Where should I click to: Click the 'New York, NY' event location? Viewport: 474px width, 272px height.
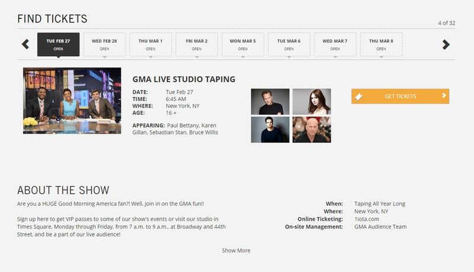pyautogui.click(x=182, y=106)
